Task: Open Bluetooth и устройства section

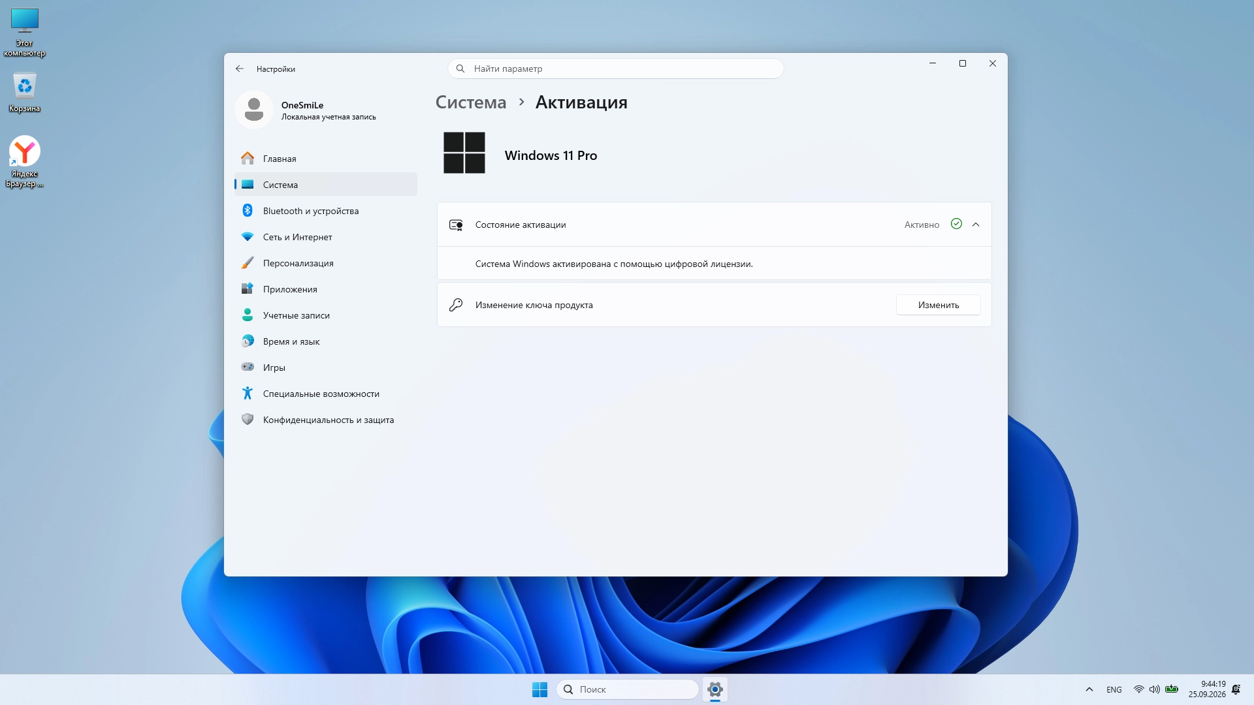Action: tap(325, 211)
